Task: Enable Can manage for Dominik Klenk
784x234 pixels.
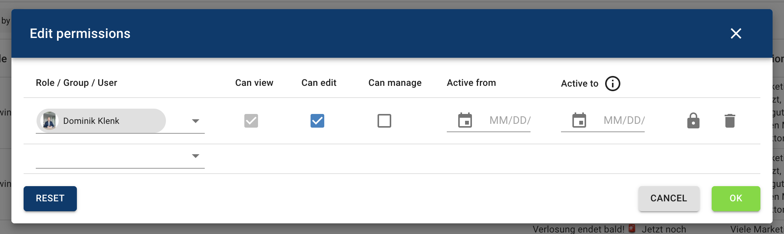Action: [x=384, y=121]
